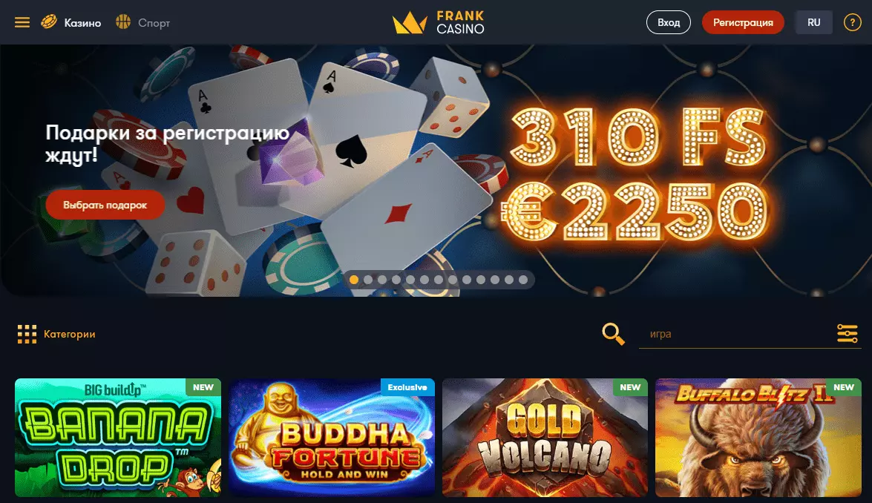Open the Gold Volcano game thumbnail

pos(545,438)
